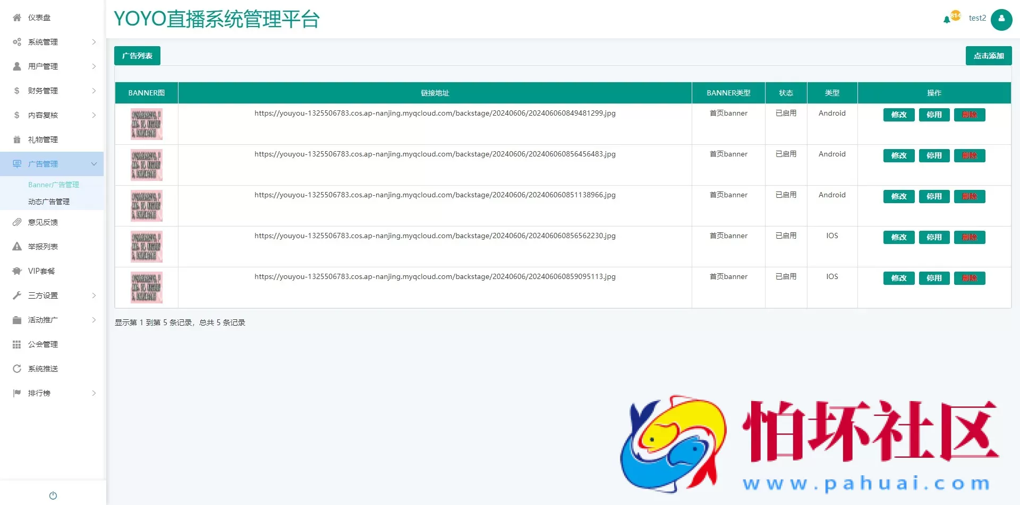Click the 系统推送 refresh icon
The image size is (1020, 505).
click(x=17, y=369)
